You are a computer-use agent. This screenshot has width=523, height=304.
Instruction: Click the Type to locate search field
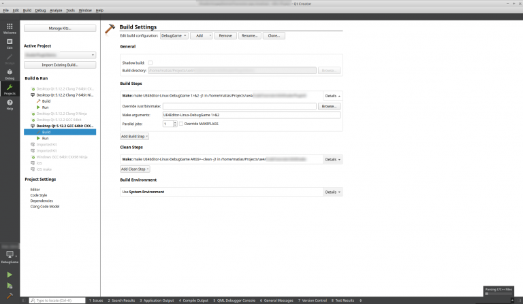57,301
